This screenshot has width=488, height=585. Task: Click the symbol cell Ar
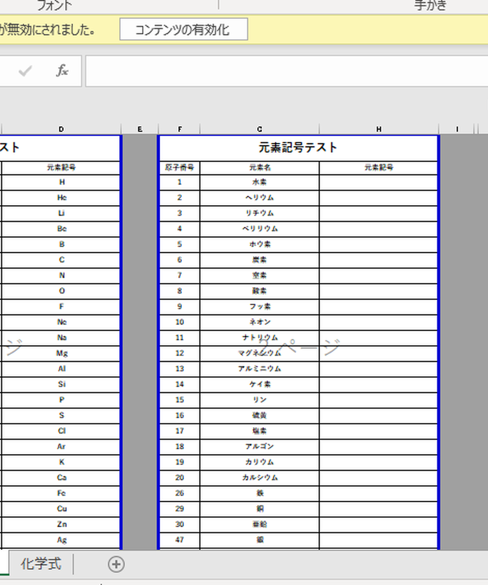pos(61,447)
